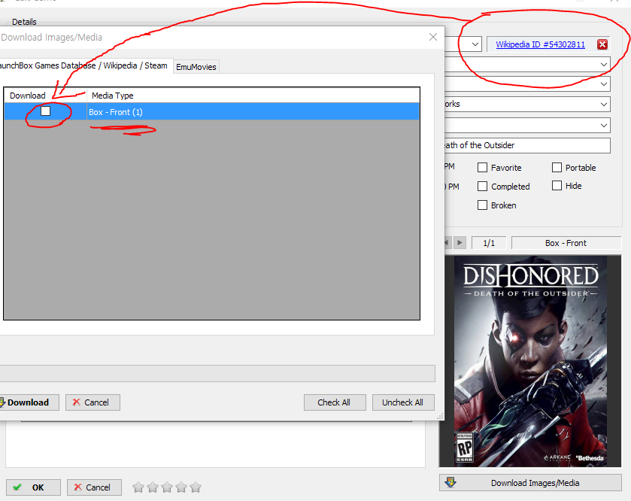The height and width of the screenshot is (501, 631).
Task: Remove the Wikipedia ID with red X icon
Action: point(602,44)
